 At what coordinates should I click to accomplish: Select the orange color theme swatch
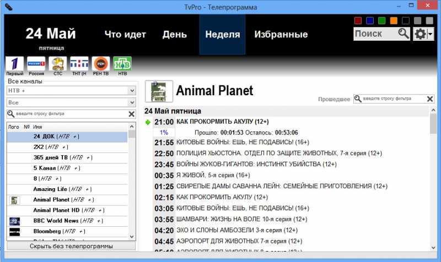[x=394, y=20]
